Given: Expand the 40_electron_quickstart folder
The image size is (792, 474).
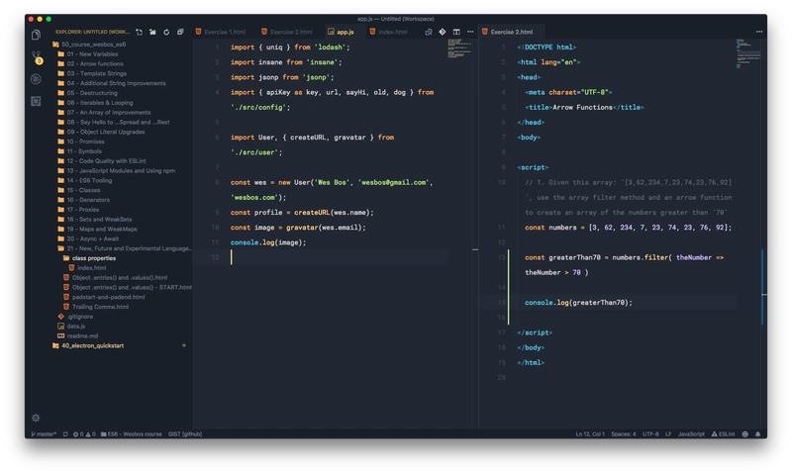Looking at the screenshot, I should (92, 345).
